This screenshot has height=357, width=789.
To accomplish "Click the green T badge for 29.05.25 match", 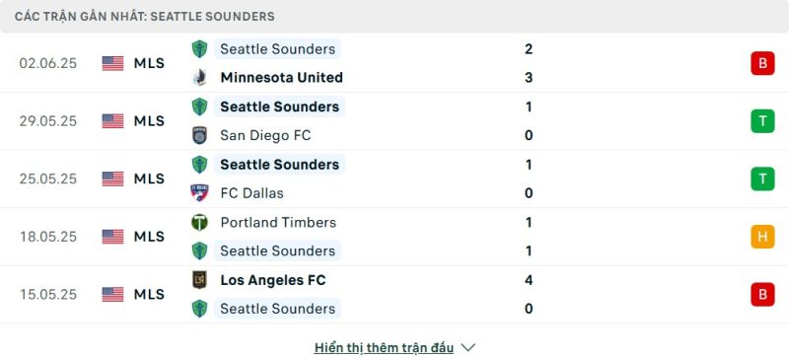I will 762,121.
